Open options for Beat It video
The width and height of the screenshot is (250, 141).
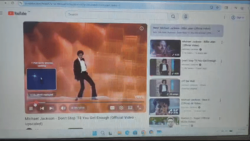coord(220,100)
